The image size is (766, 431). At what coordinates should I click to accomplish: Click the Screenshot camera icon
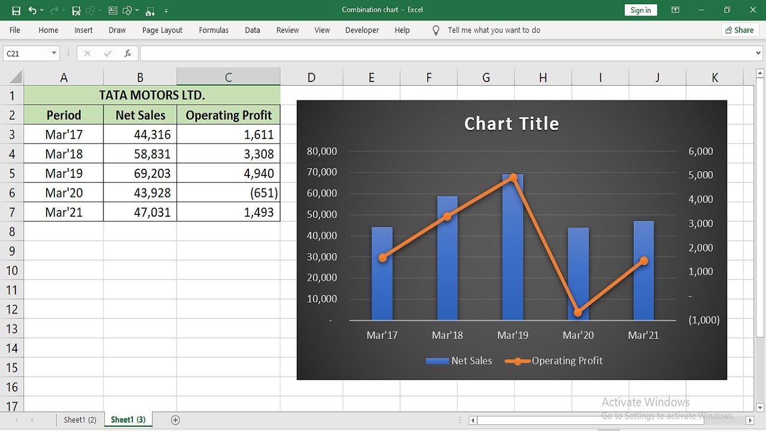click(150, 11)
